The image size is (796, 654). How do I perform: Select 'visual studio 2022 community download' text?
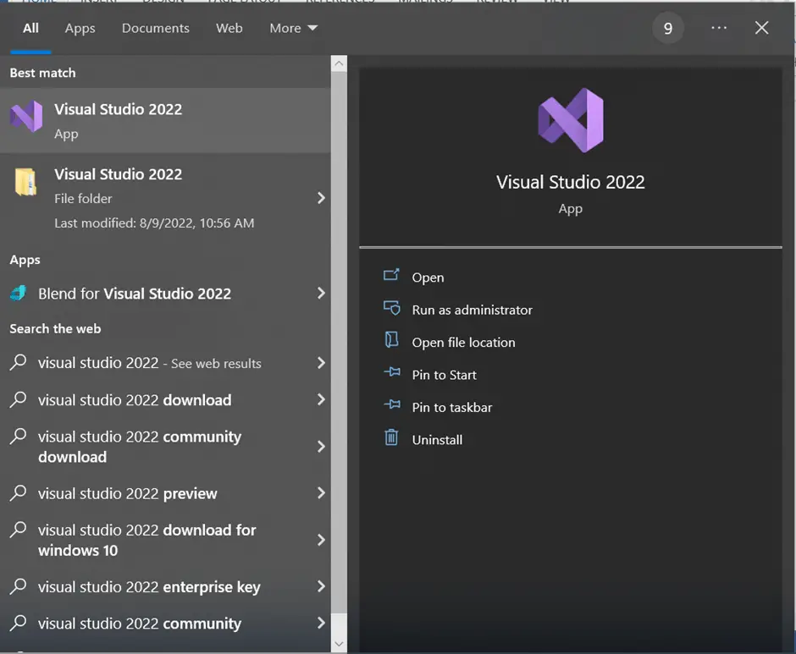pyautogui.click(x=140, y=447)
